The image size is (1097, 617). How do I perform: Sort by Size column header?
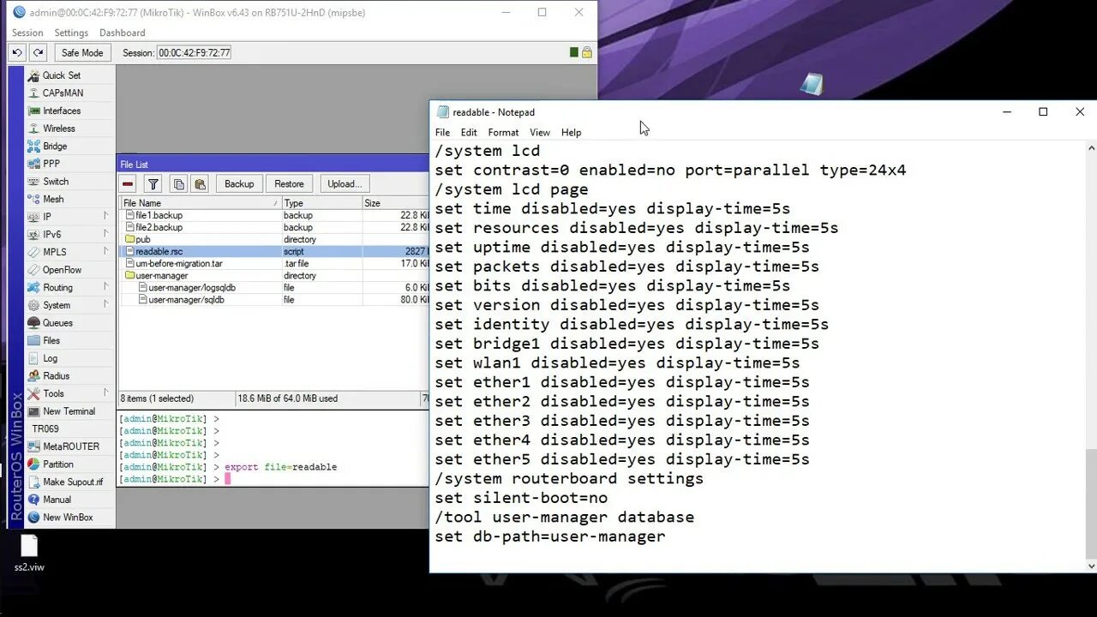[395, 203]
